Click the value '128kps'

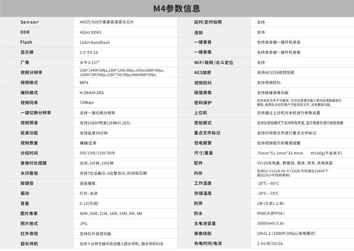[87, 102]
